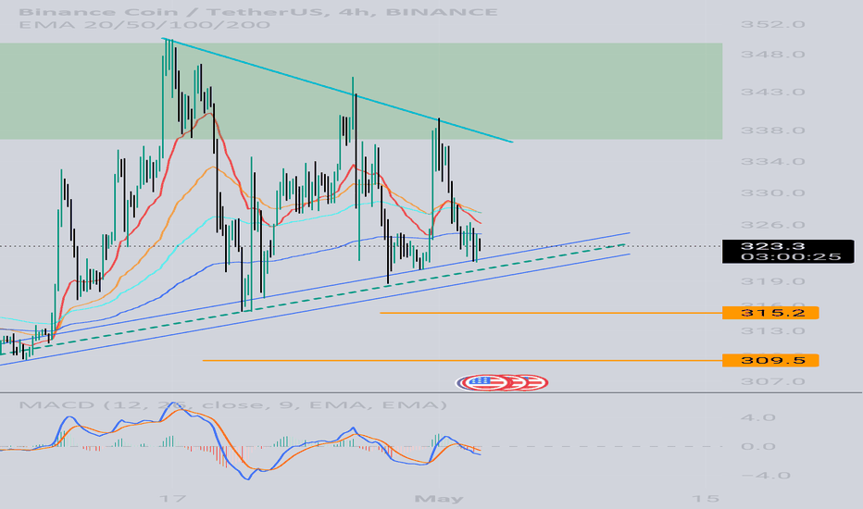The width and height of the screenshot is (863, 509).
Task: Select the EMA 20/50/100/200 indicator label
Action: point(144,25)
